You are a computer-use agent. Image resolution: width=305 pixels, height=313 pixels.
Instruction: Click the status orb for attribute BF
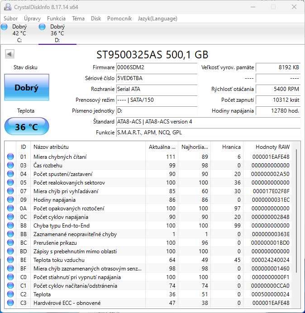coord(10,268)
